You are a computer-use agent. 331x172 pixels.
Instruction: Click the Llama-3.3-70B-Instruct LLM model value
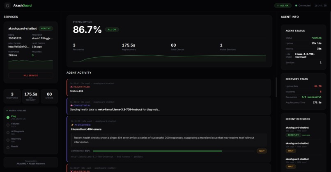[305, 56]
